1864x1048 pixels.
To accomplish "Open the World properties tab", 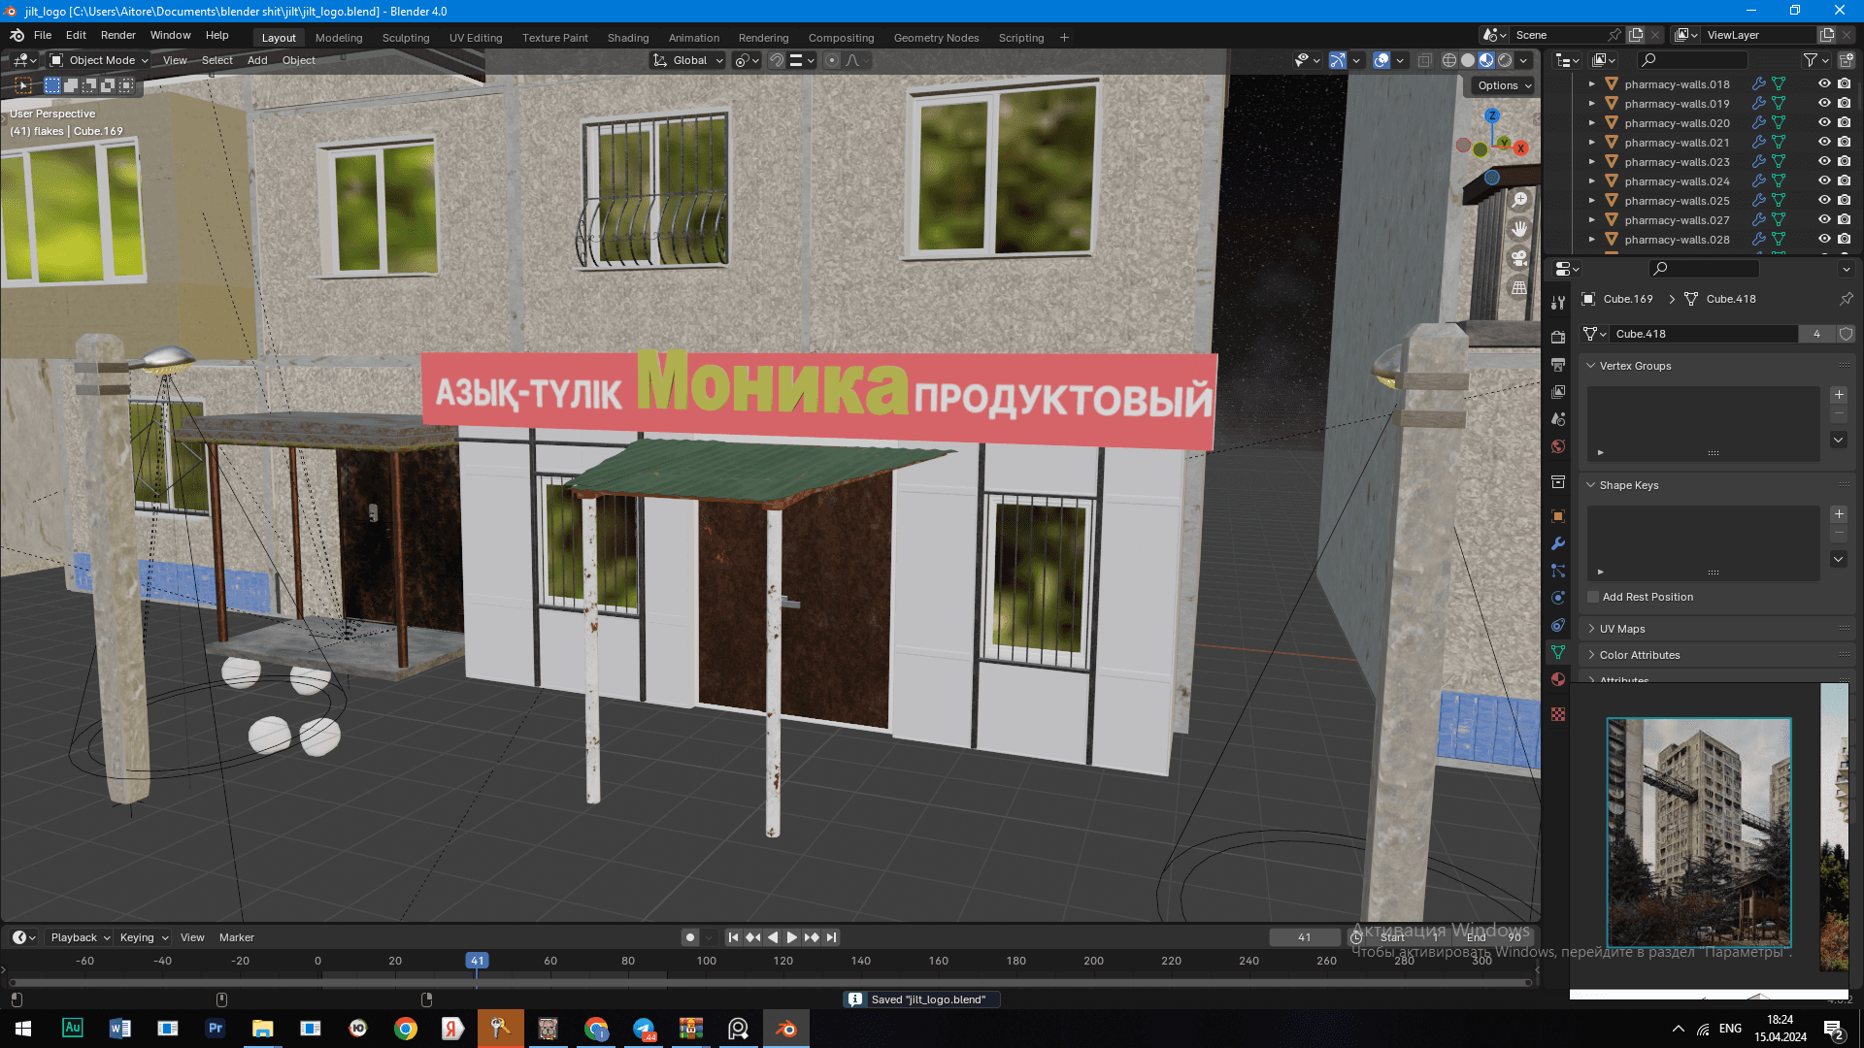I will point(1558,446).
